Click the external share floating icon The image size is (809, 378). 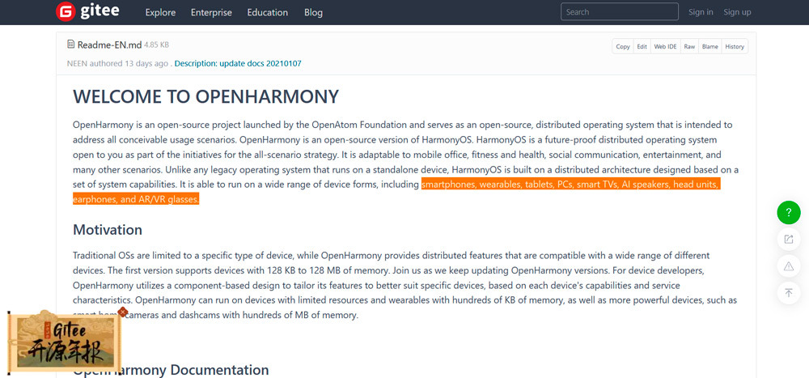789,239
